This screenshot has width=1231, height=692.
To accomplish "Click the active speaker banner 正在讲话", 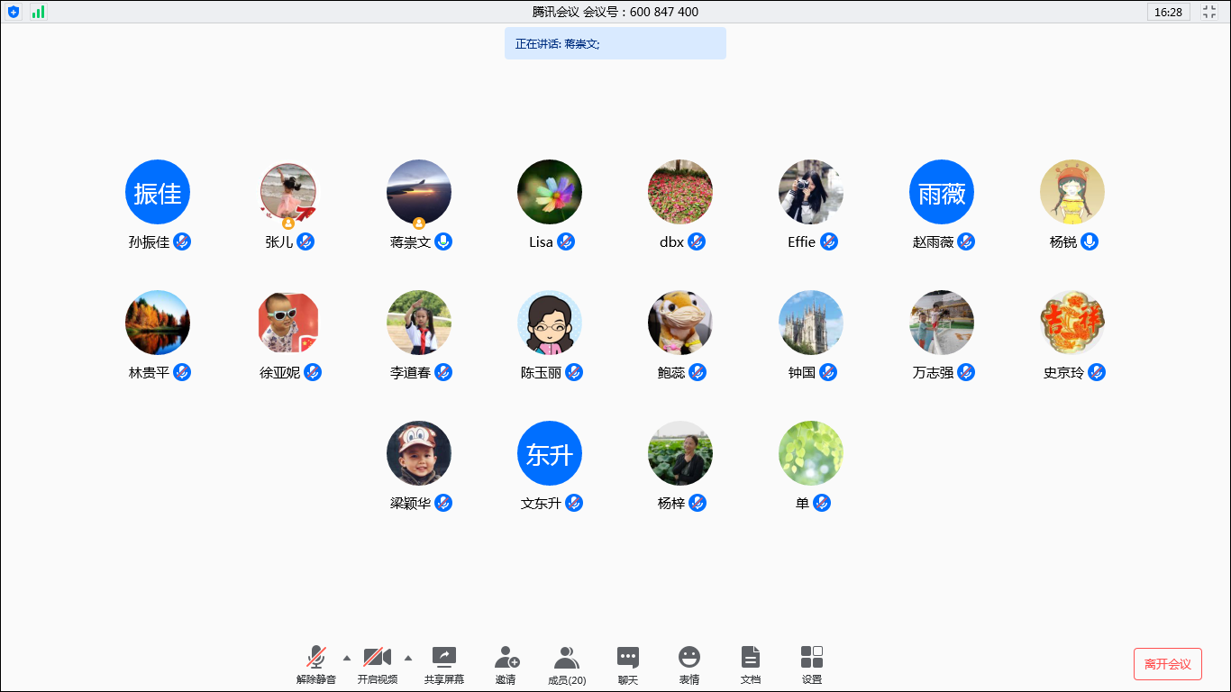I will point(615,43).
